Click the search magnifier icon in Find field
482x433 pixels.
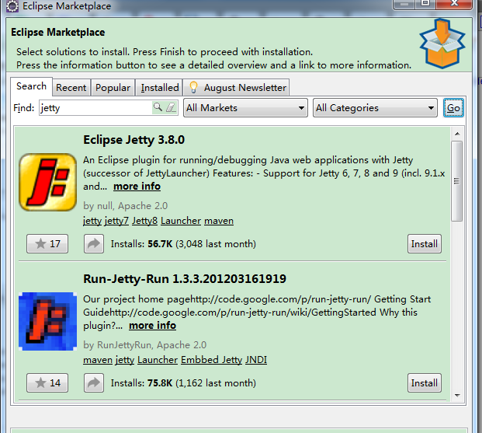[158, 107]
